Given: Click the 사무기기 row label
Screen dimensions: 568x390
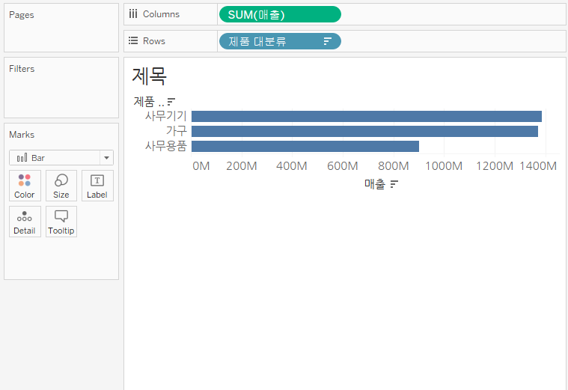Looking at the screenshot, I should 166,116.
